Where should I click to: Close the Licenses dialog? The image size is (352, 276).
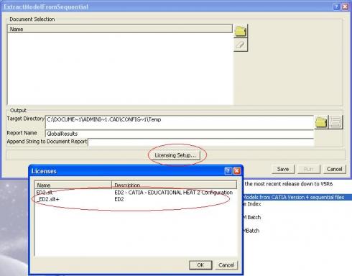point(236,171)
